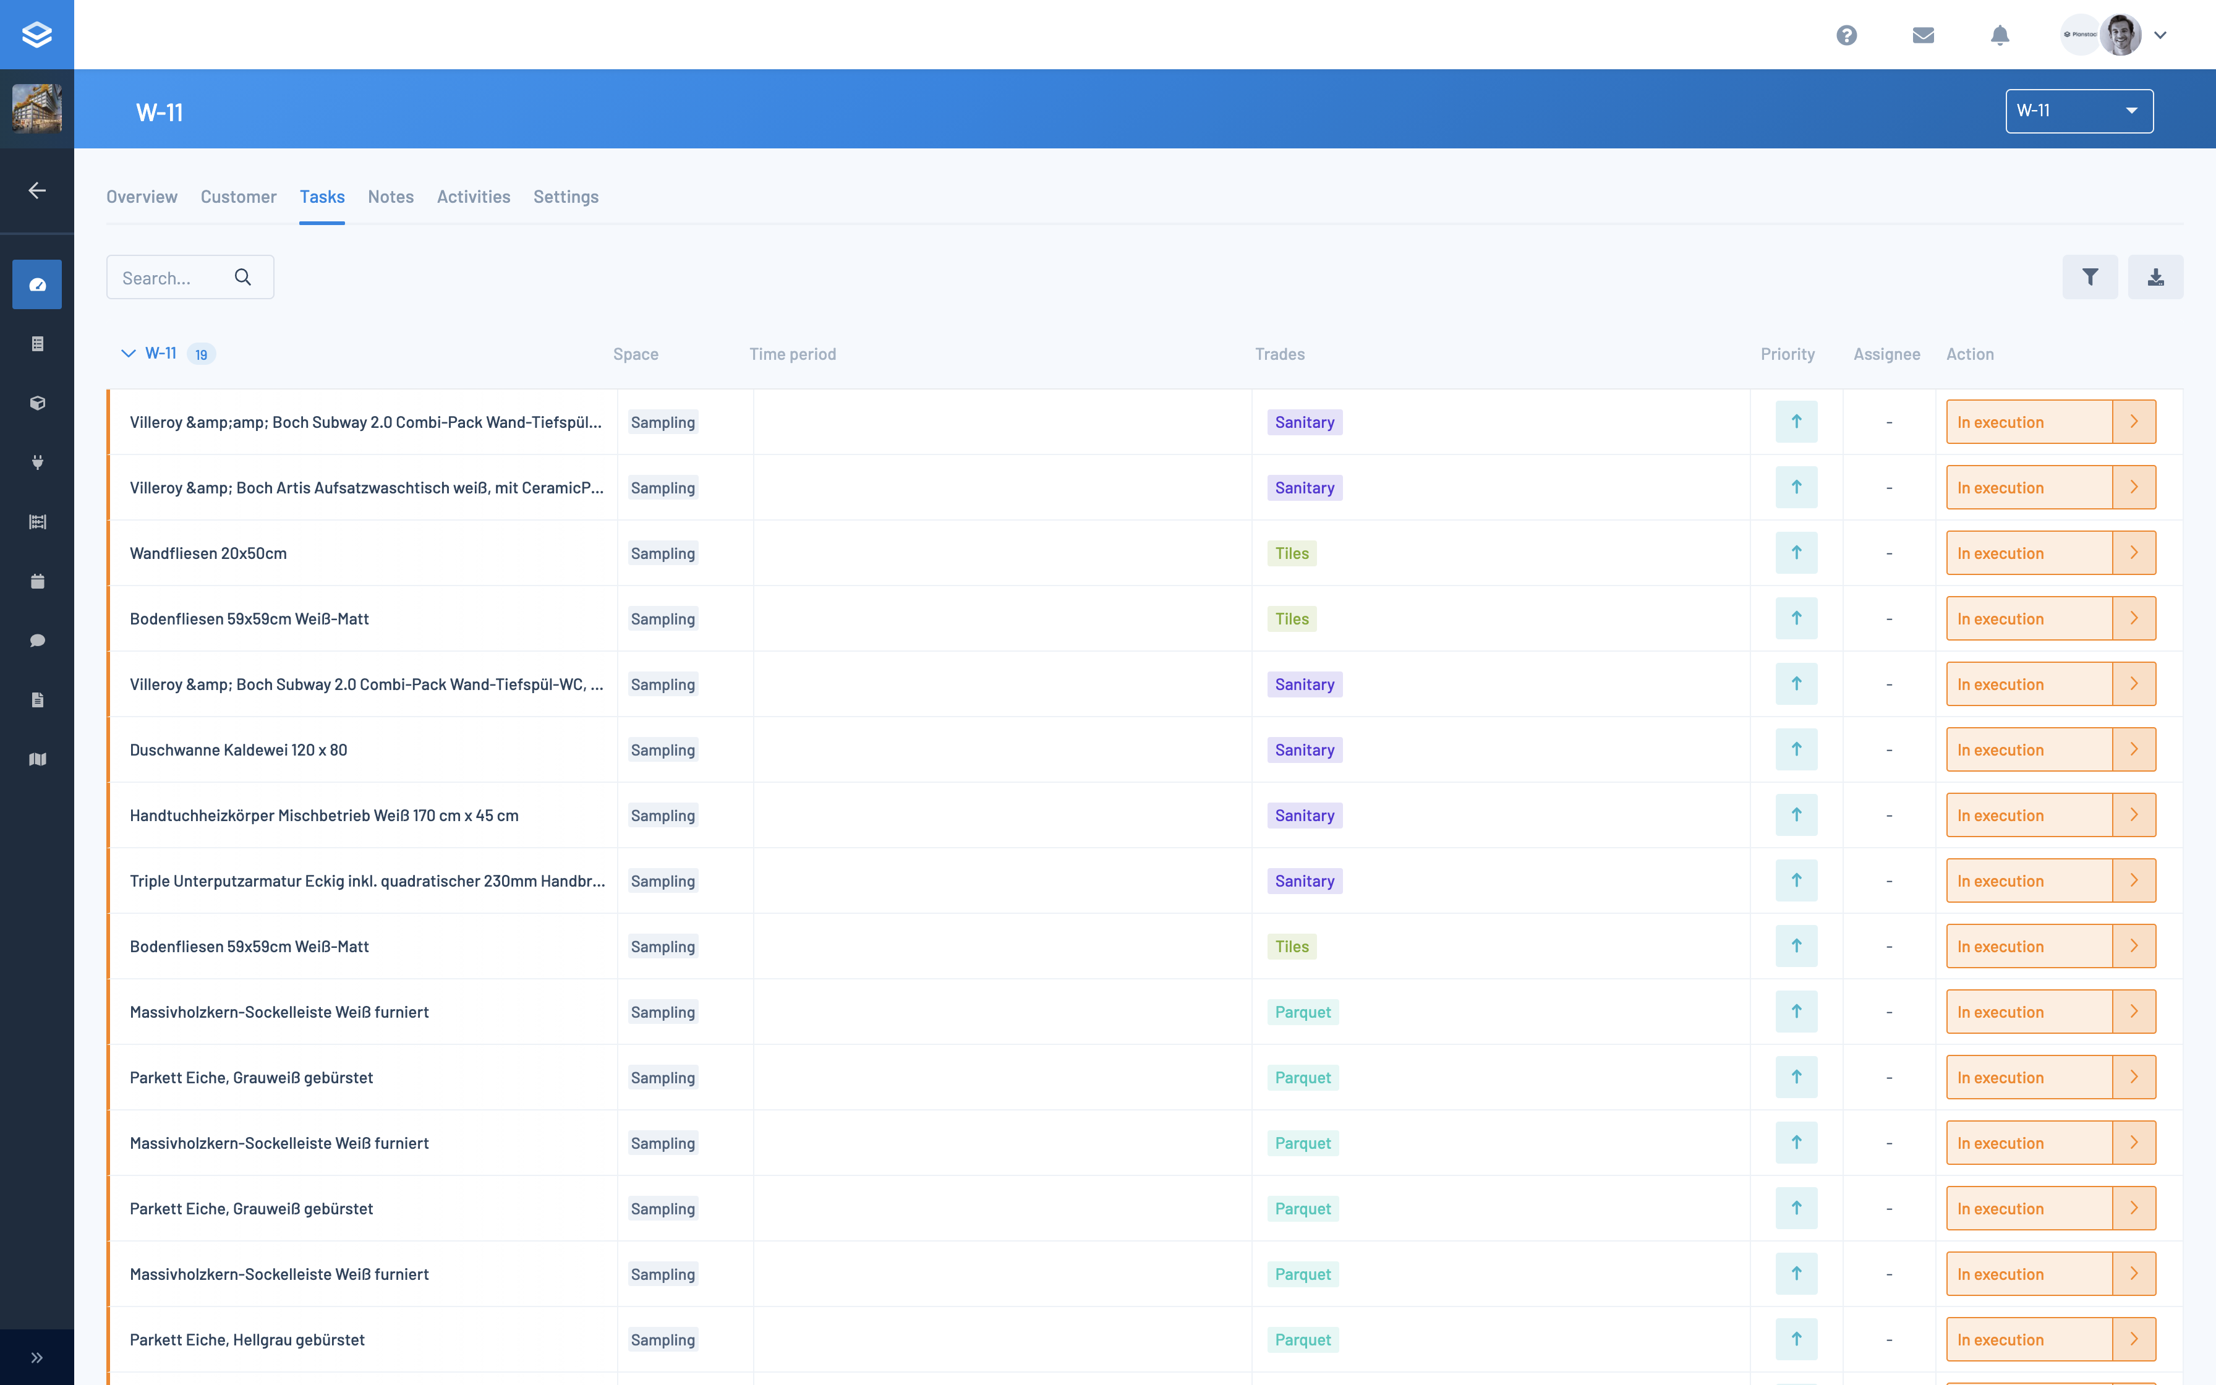Click the download export icon
This screenshot has height=1385, width=2216.
[x=2155, y=276]
